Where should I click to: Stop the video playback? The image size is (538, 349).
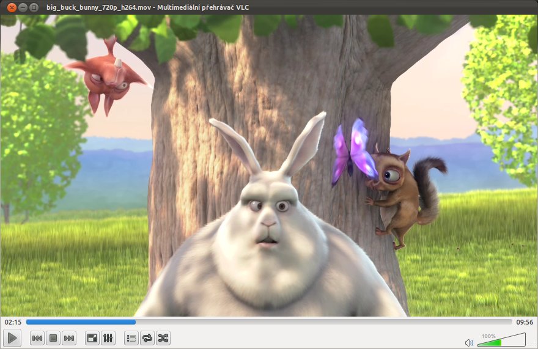click(x=53, y=339)
